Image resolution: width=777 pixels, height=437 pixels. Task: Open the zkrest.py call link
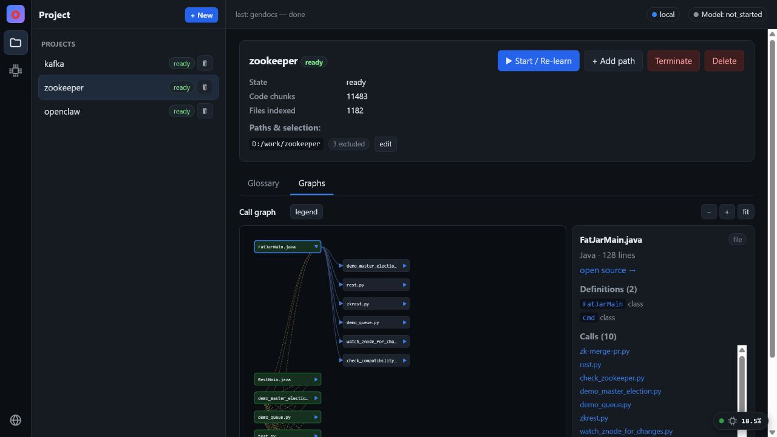(x=594, y=418)
